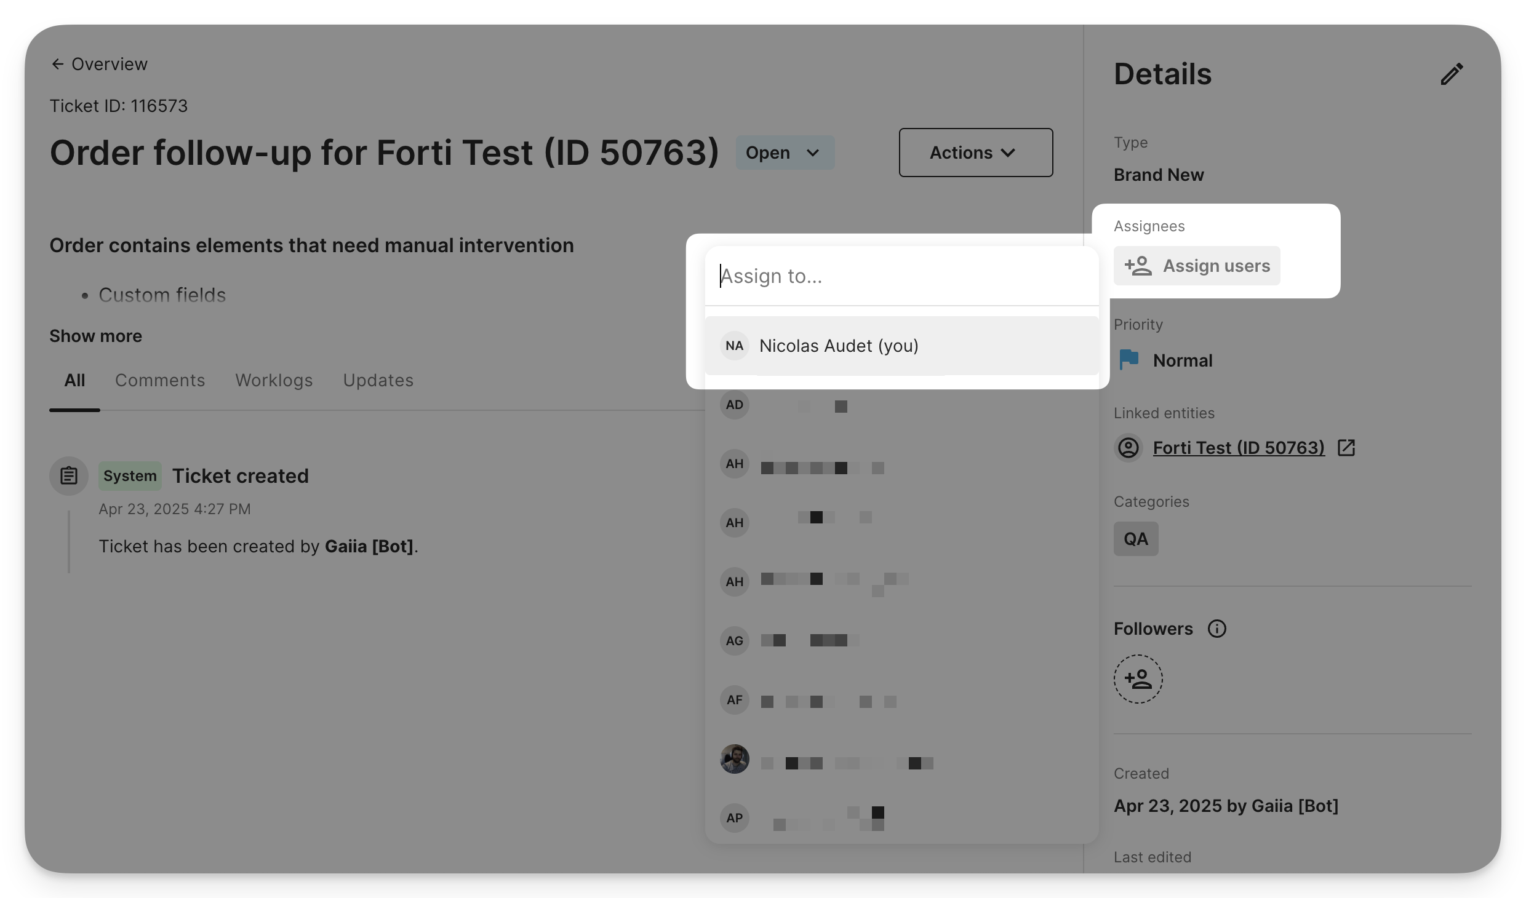Click the Apr 23, 2025 4:27 PM timestamp
Image resolution: width=1526 pixels, height=898 pixels.
pyautogui.click(x=175, y=509)
